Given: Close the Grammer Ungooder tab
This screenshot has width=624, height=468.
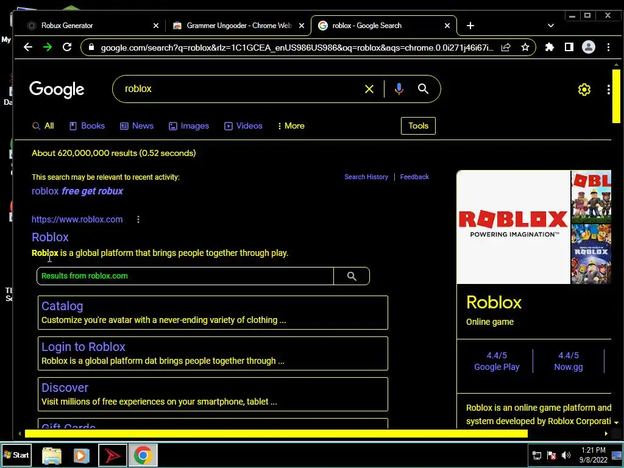Looking at the screenshot, I should (x=302, y=26).
